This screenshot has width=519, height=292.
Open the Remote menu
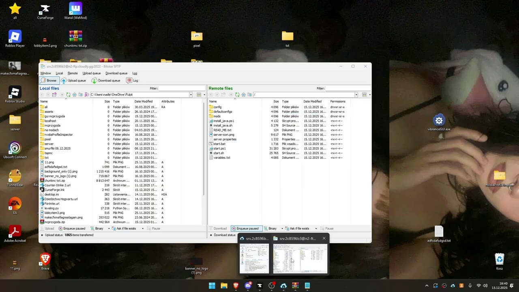pyautogui.click(x=73, y=73)
